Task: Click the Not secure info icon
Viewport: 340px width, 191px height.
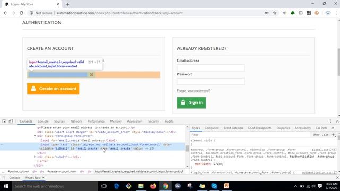Action: [x=31, y=13]
